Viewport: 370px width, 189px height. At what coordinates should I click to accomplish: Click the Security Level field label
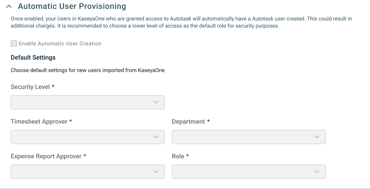click(30, 87)
